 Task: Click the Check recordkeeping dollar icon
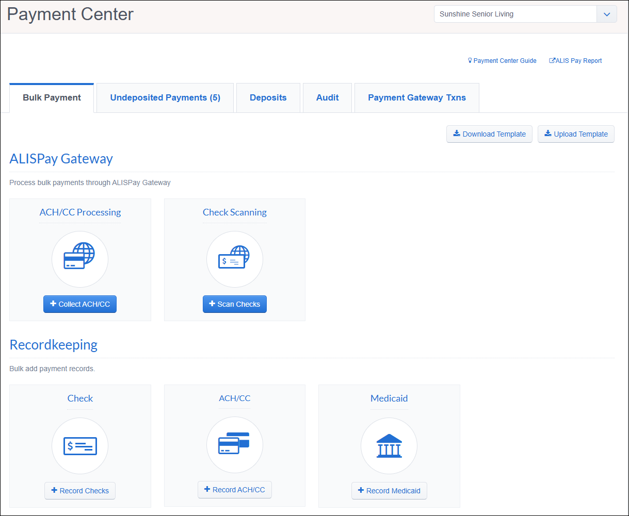click(80, 445)
